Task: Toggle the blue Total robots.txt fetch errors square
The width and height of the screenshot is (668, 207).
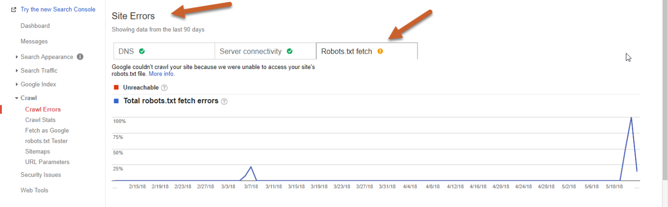Action: pos(116,100)
